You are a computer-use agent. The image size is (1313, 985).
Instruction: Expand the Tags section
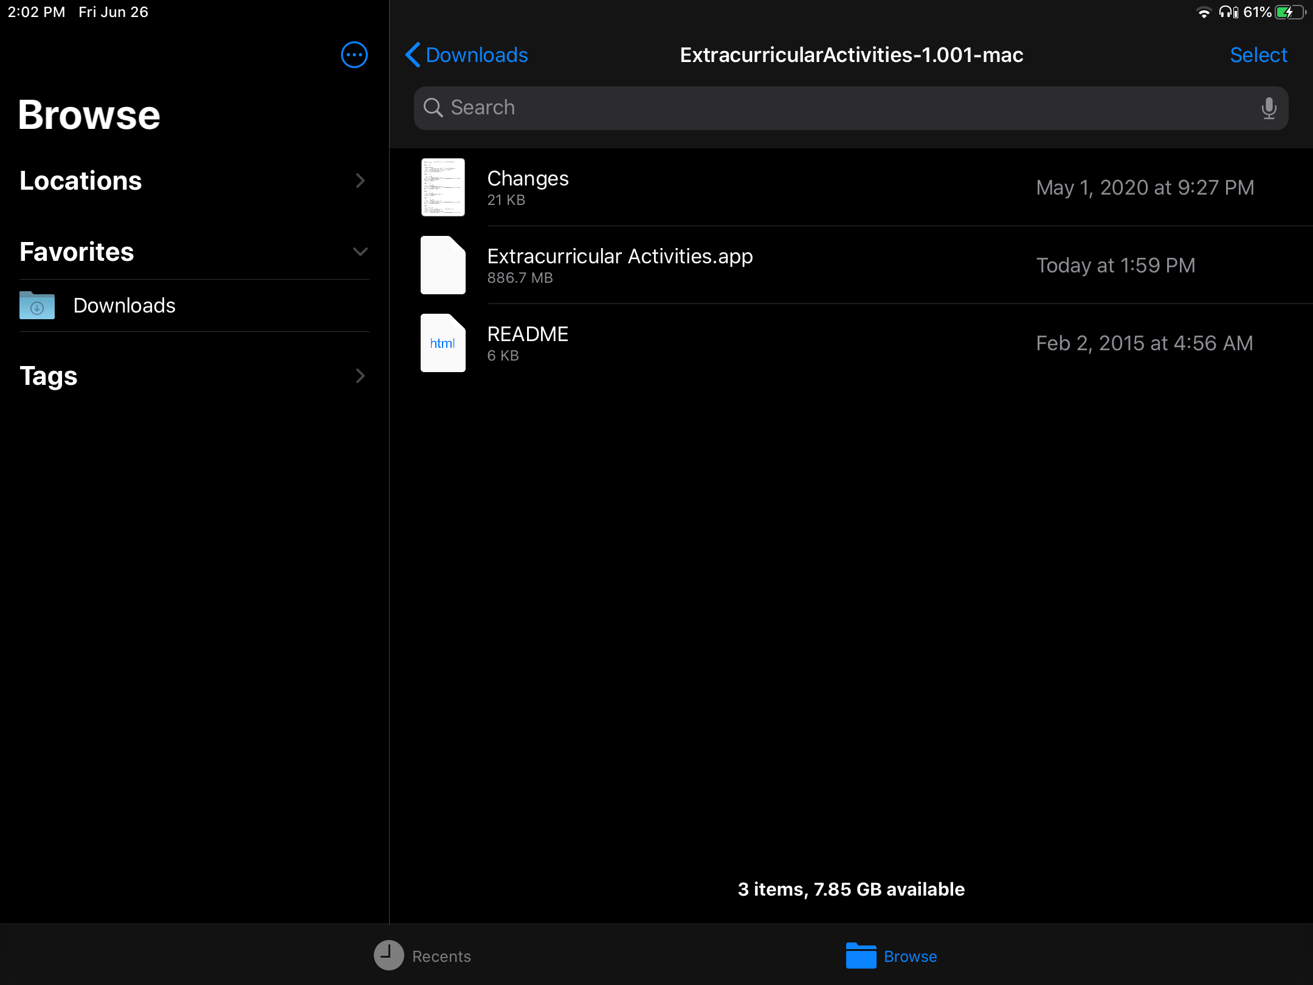pyautogui.click(x=360, y=376)
